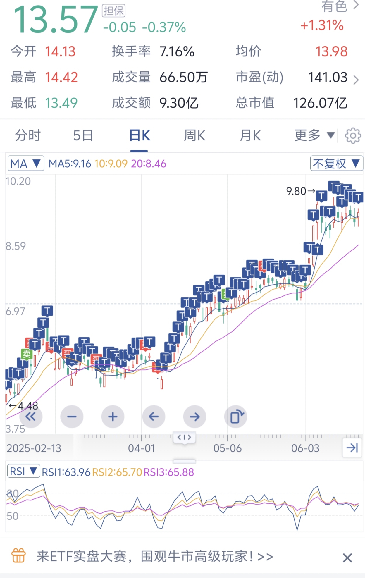Screen dimensions: 365x578
Task: Tap the gift box promo icon
Action: 18,555
